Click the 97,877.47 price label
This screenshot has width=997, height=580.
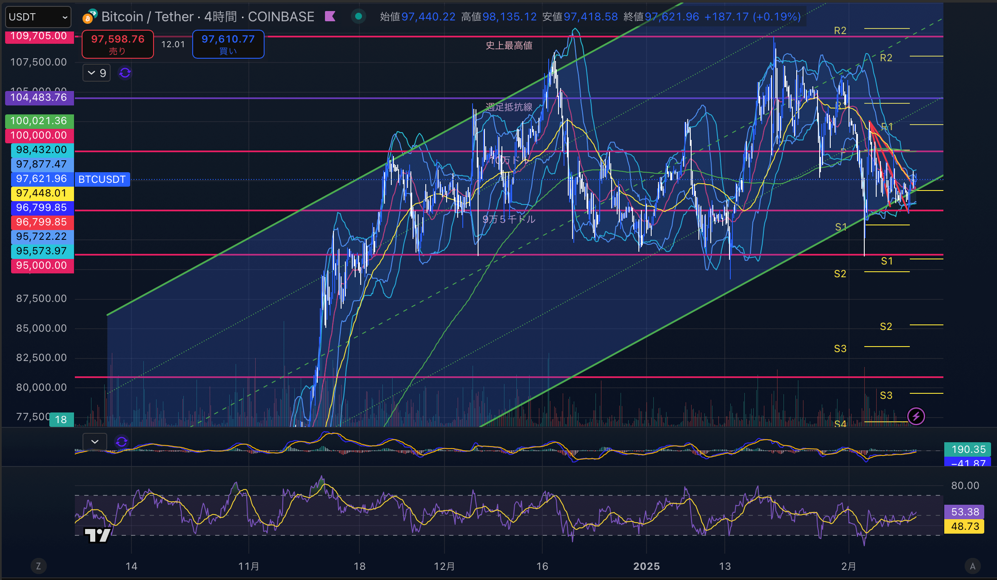(x=42, y=164)
